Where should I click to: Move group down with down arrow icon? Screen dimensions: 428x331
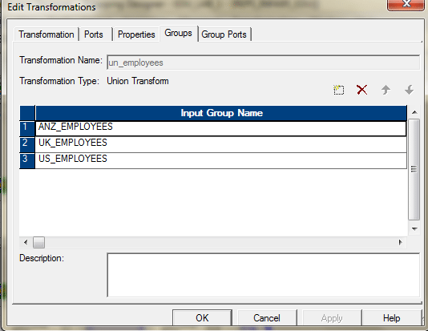coord(410,90)
